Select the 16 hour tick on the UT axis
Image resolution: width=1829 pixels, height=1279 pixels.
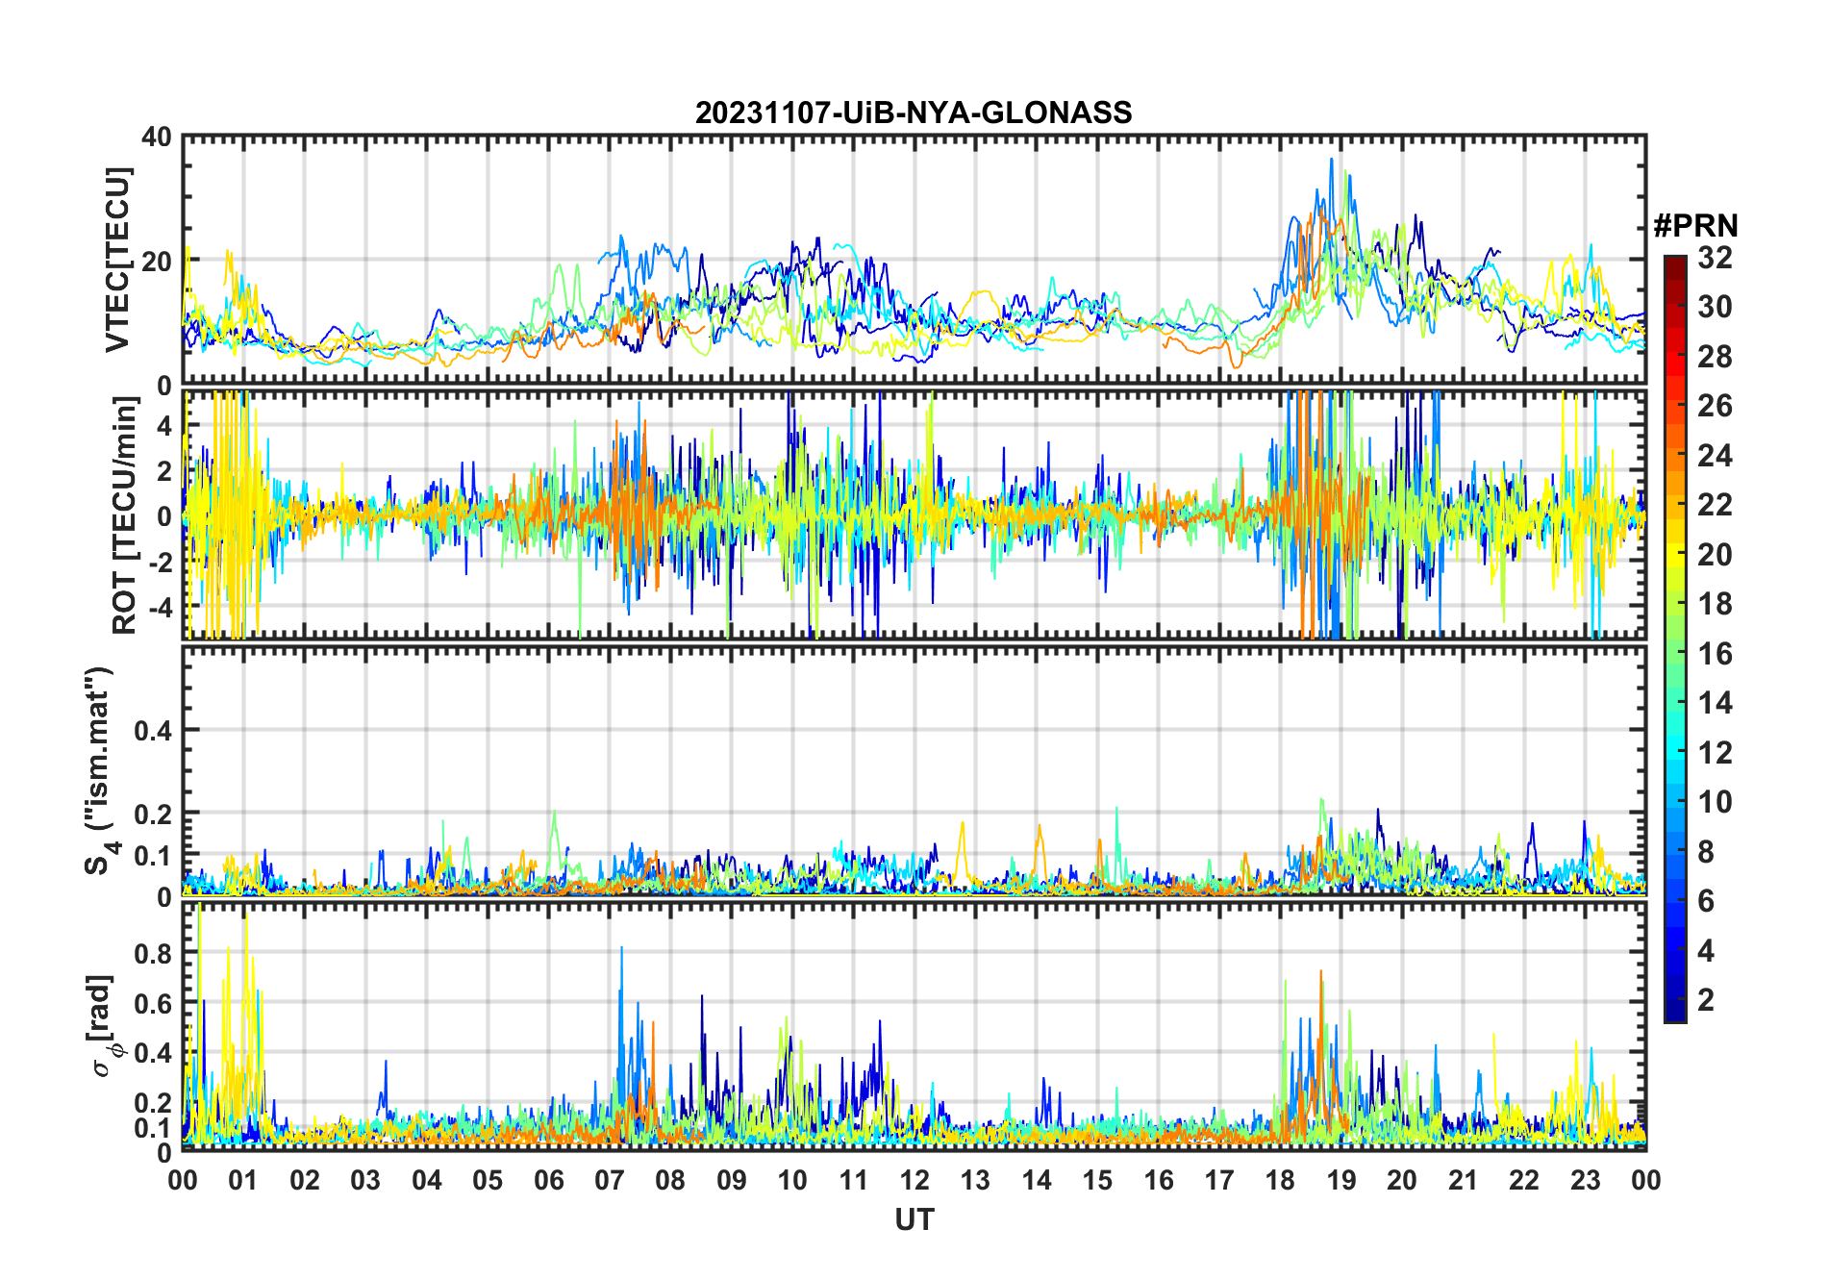click(x=1159, y=1180)
